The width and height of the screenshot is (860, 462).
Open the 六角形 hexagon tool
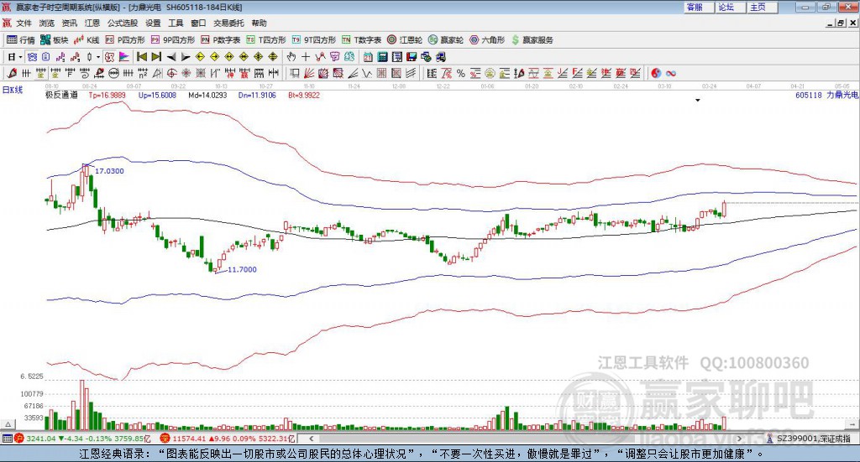click(x=487, y=40)
